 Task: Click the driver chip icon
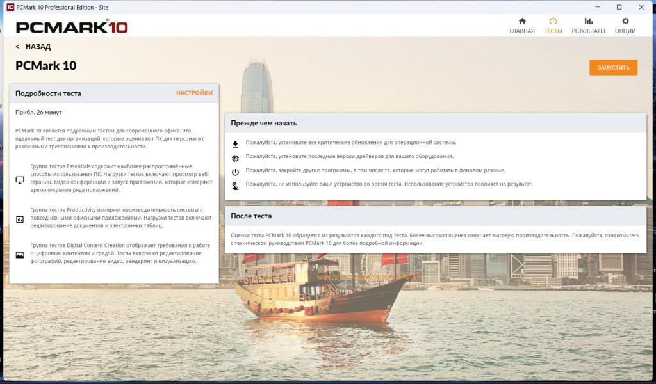point(235,158)
